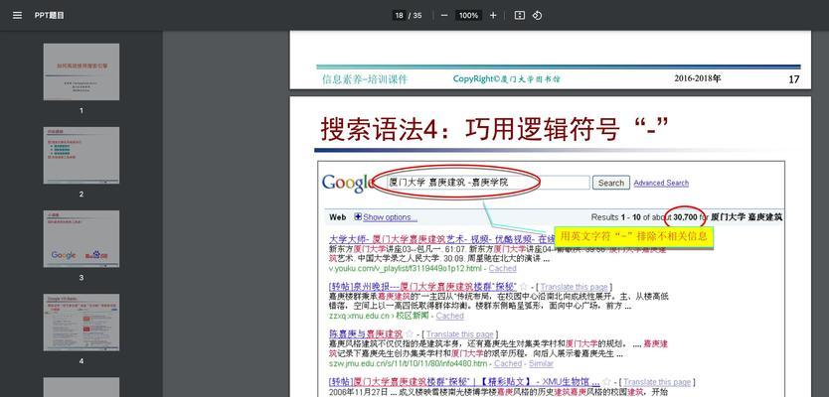Jump to page 4 thumbnail

click(82, 323)
